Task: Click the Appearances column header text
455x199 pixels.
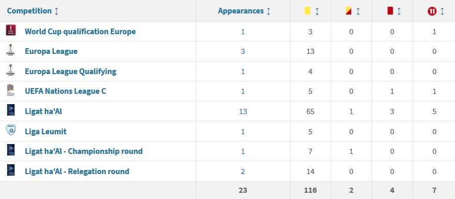Action: (241, 11)
